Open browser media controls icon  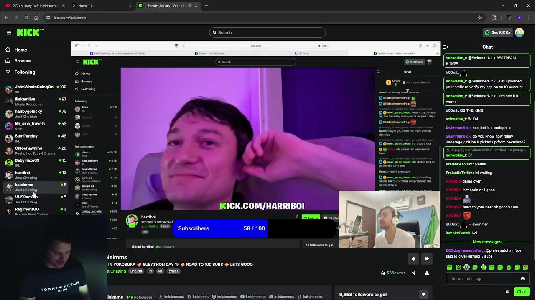coord(509,17)
